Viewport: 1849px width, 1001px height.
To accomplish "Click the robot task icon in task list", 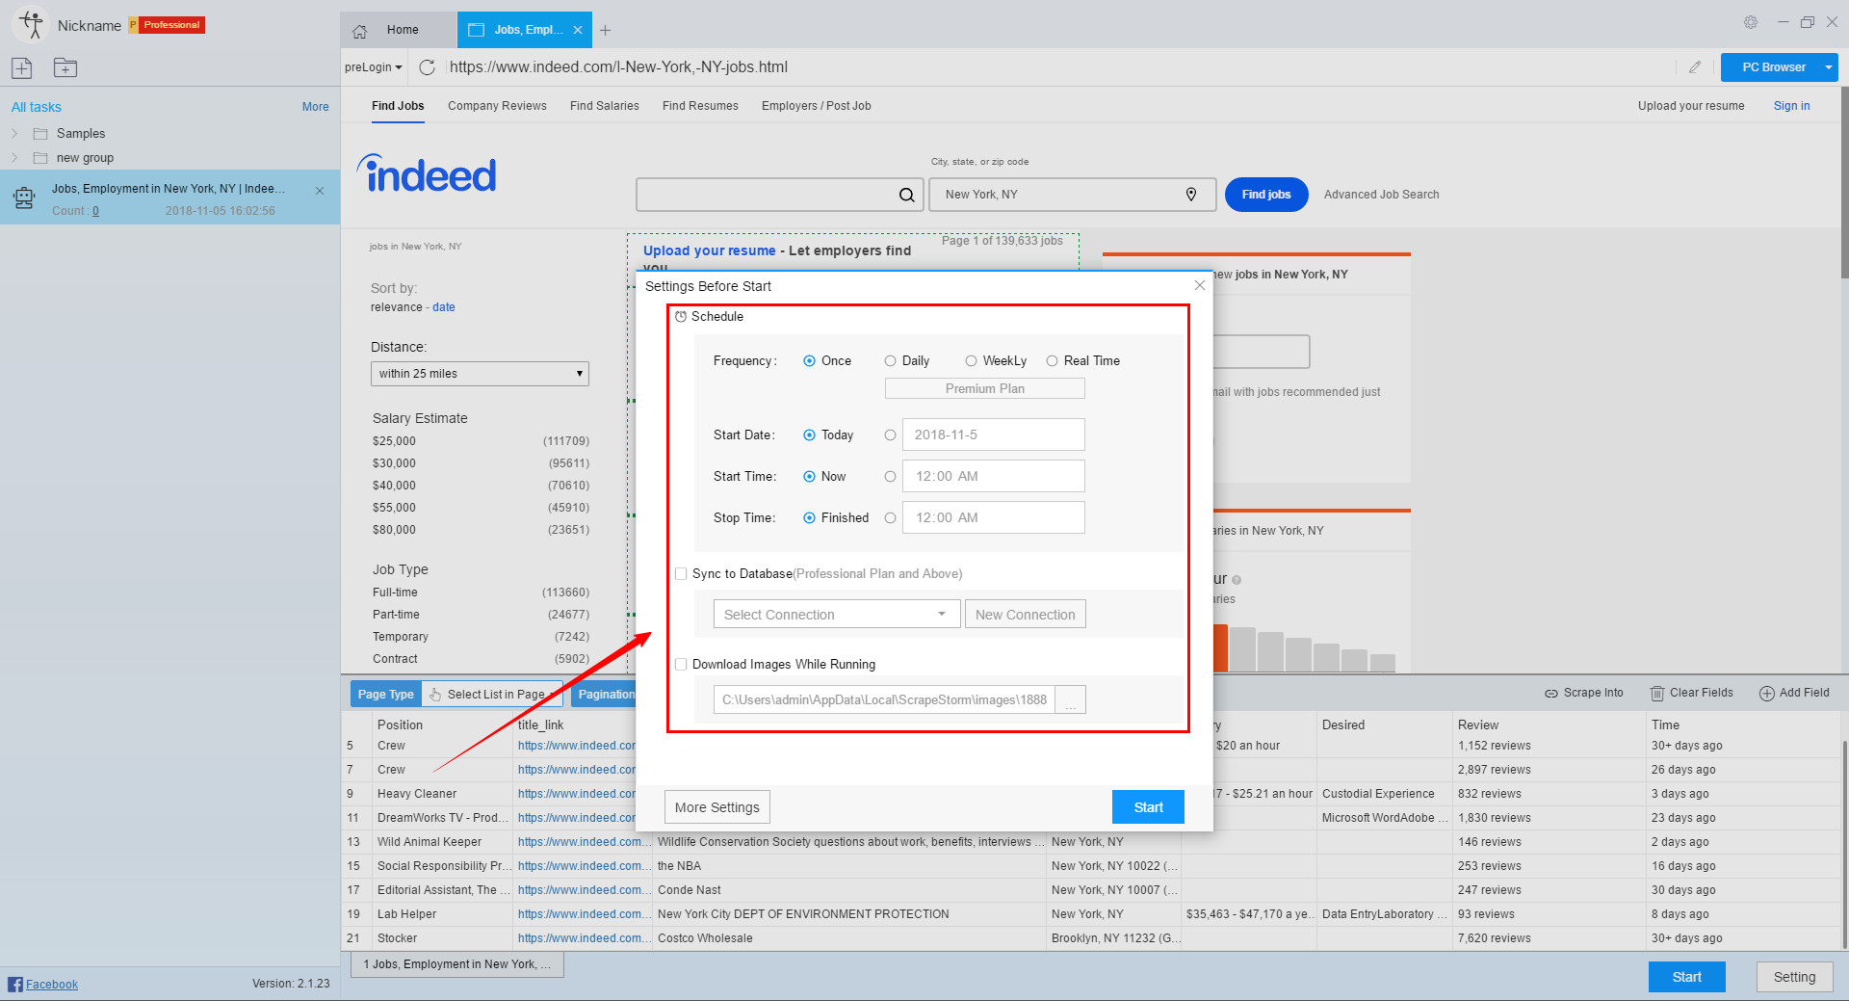I will click(x=24, y=198).
